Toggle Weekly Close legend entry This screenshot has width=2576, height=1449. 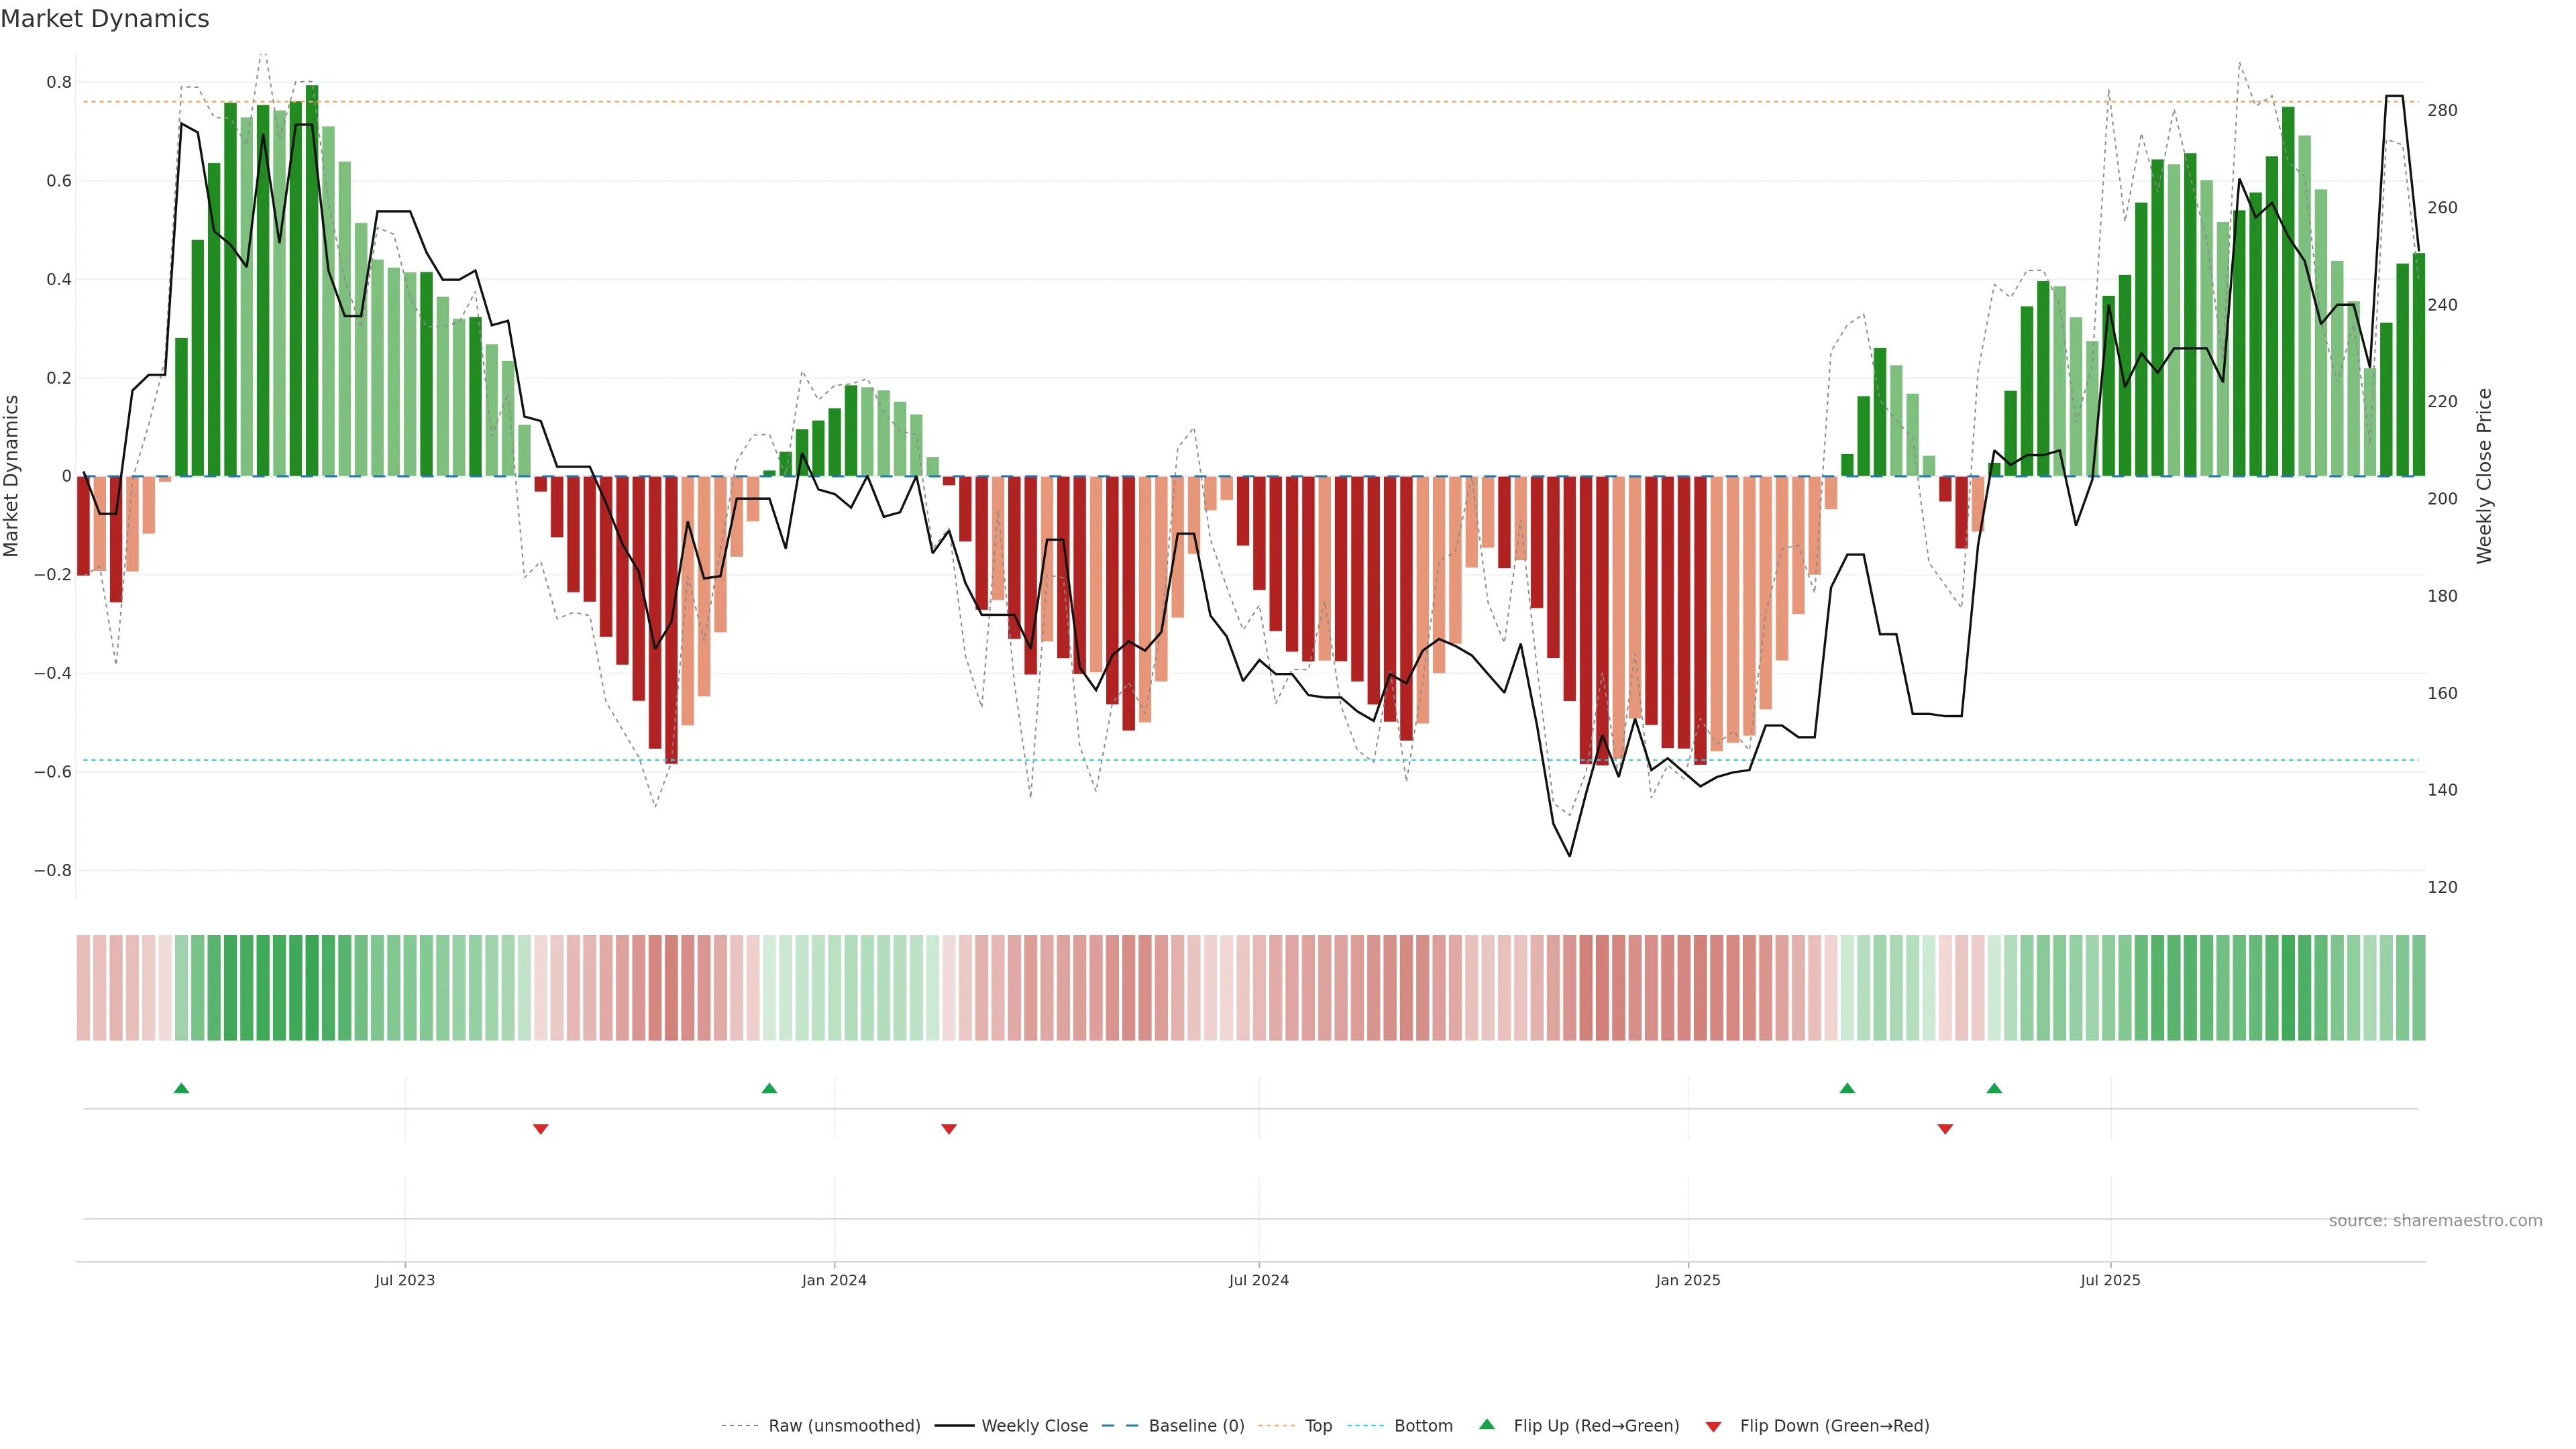(x=1034, y=1426)
